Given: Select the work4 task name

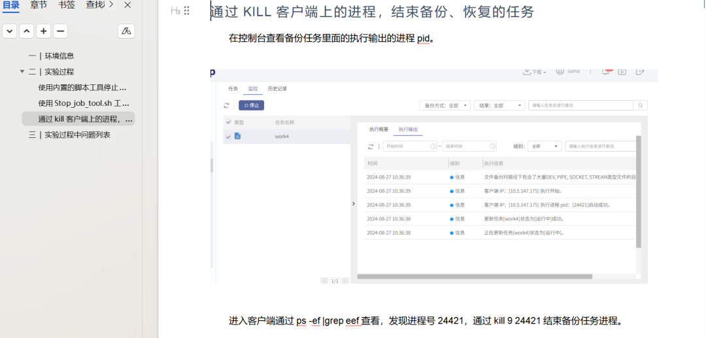Looking at the screenshot, I should [x=282, y=137].
